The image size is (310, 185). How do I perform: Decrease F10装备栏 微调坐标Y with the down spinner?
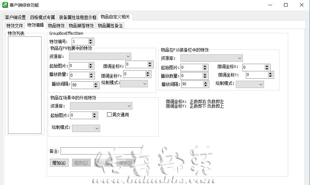pyautogui.click(x=270, y=76)
